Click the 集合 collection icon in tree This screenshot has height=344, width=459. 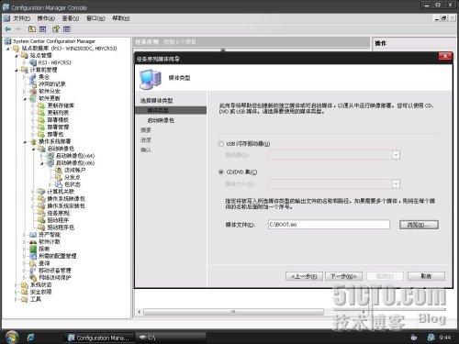coord(33,77)
